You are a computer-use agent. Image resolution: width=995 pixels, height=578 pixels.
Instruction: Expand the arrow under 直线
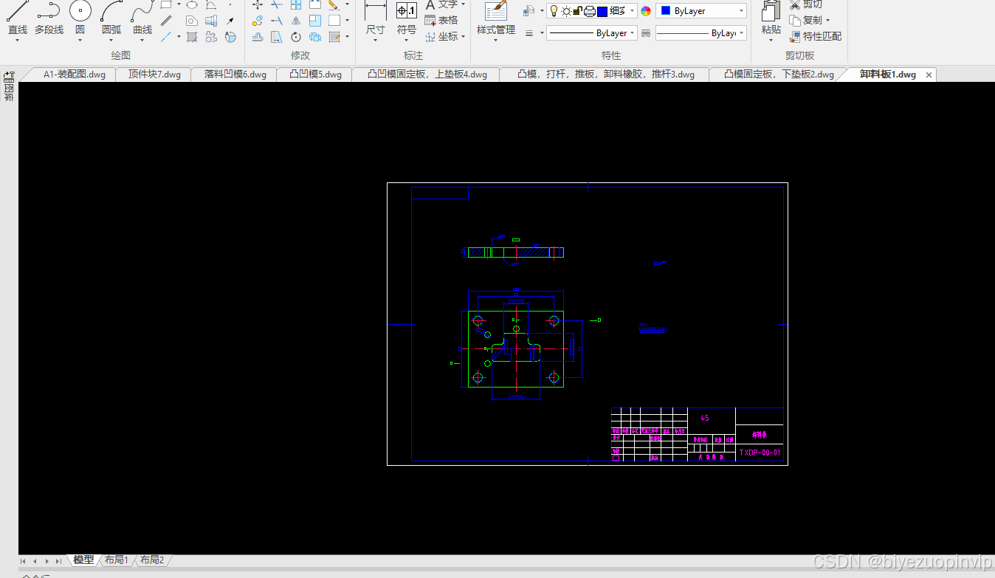(x=18, y=41)
